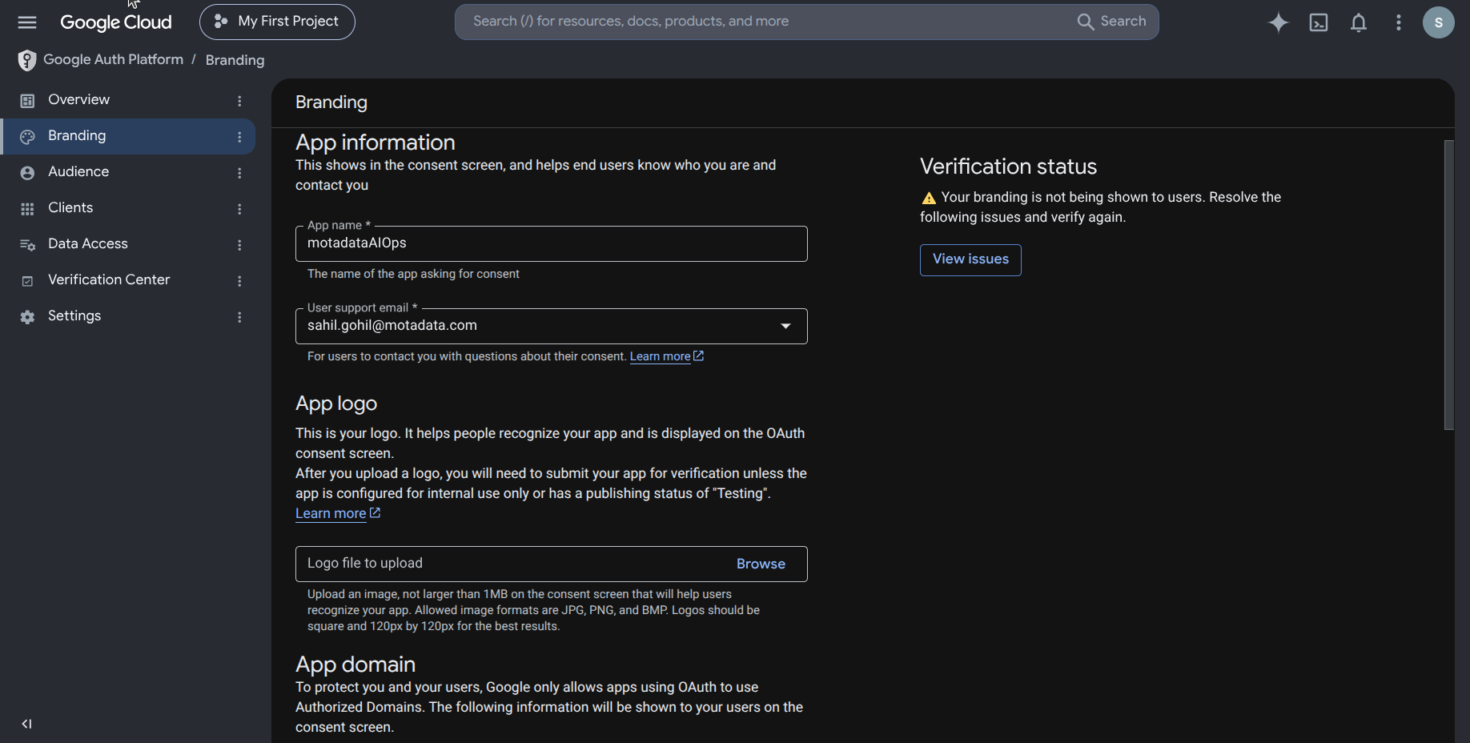
Task: Click the verification warning triangle icon
Action: click(929, 198)
